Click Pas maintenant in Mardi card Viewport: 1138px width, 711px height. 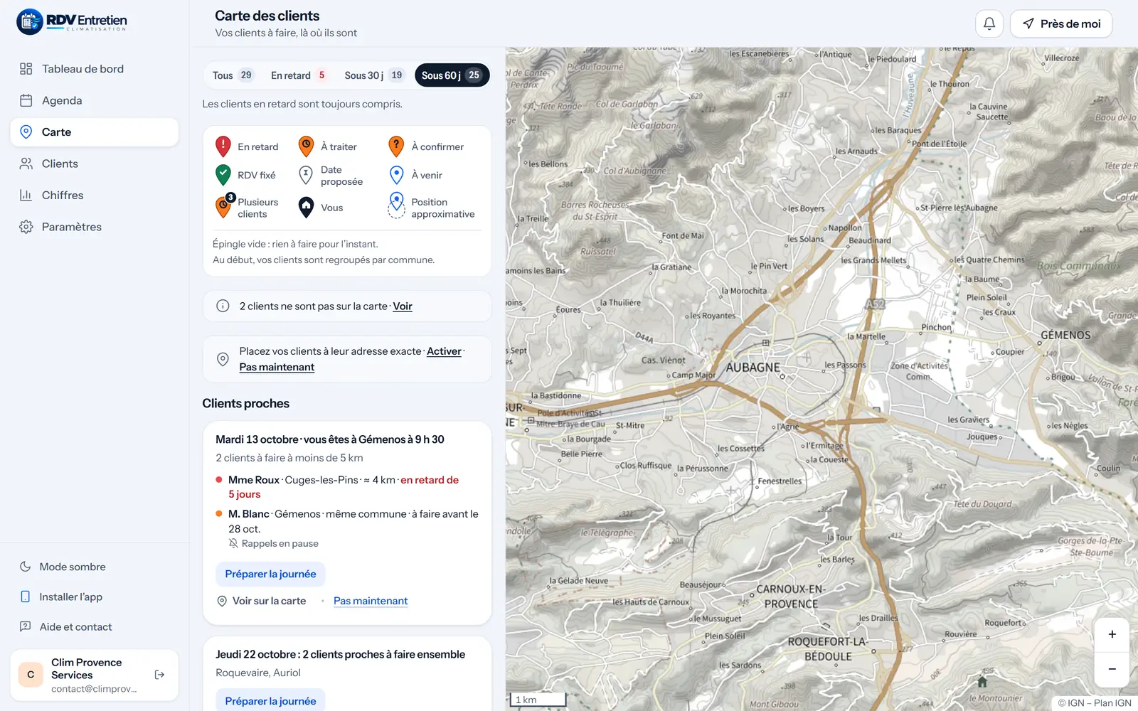pyautogui.click(x=371, y=601)
